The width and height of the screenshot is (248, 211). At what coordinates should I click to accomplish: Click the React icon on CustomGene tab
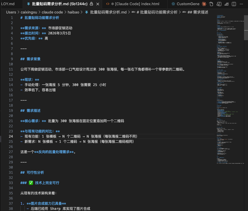[x=173, y=4]
